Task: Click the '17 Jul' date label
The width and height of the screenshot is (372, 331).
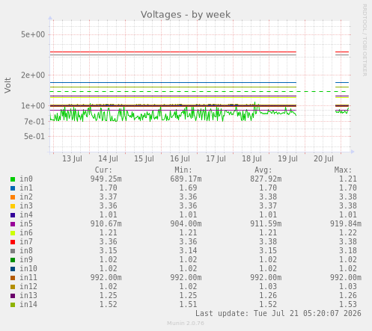Action: click(216, 158)
